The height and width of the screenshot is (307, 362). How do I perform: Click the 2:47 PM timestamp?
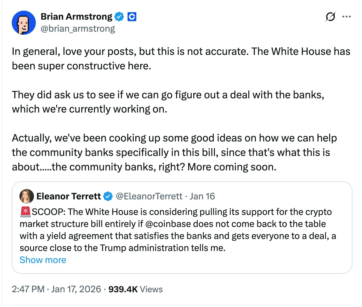tap(28, 289)
